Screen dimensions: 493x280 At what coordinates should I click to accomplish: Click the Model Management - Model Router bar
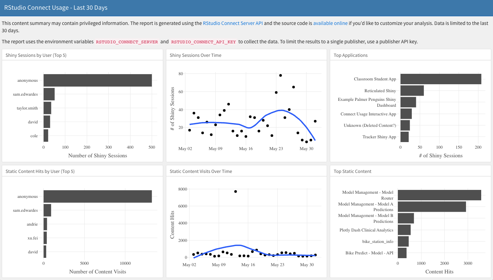[439, 195]
